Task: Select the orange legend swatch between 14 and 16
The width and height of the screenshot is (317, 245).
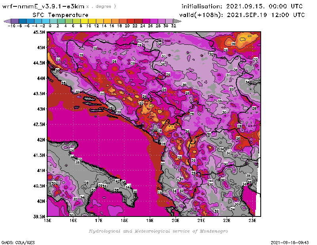Action: (107, 21)
